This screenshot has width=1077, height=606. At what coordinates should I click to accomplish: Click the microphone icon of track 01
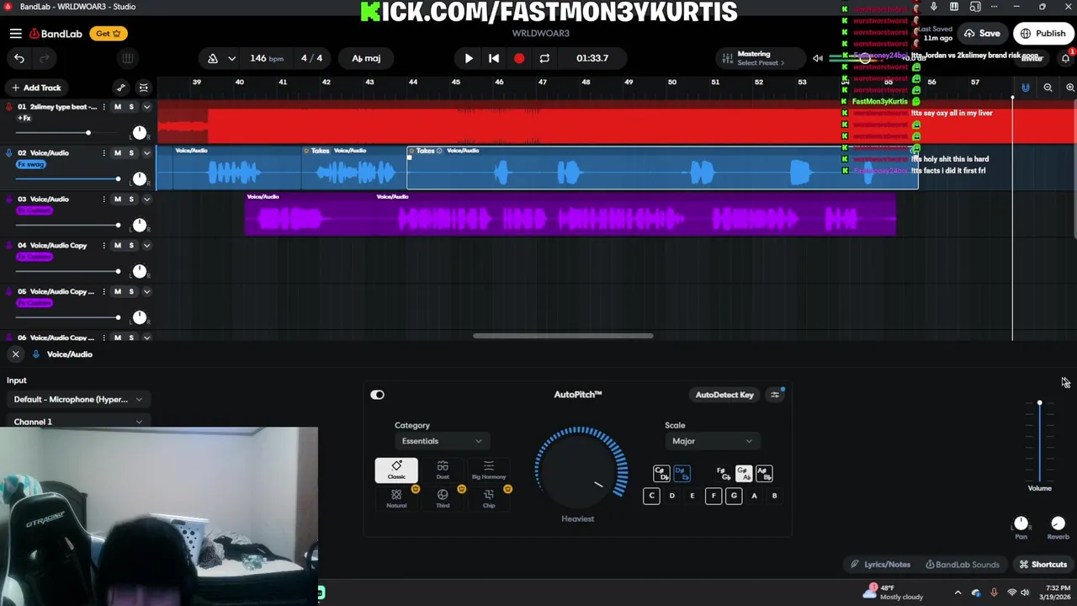point(9,107)
